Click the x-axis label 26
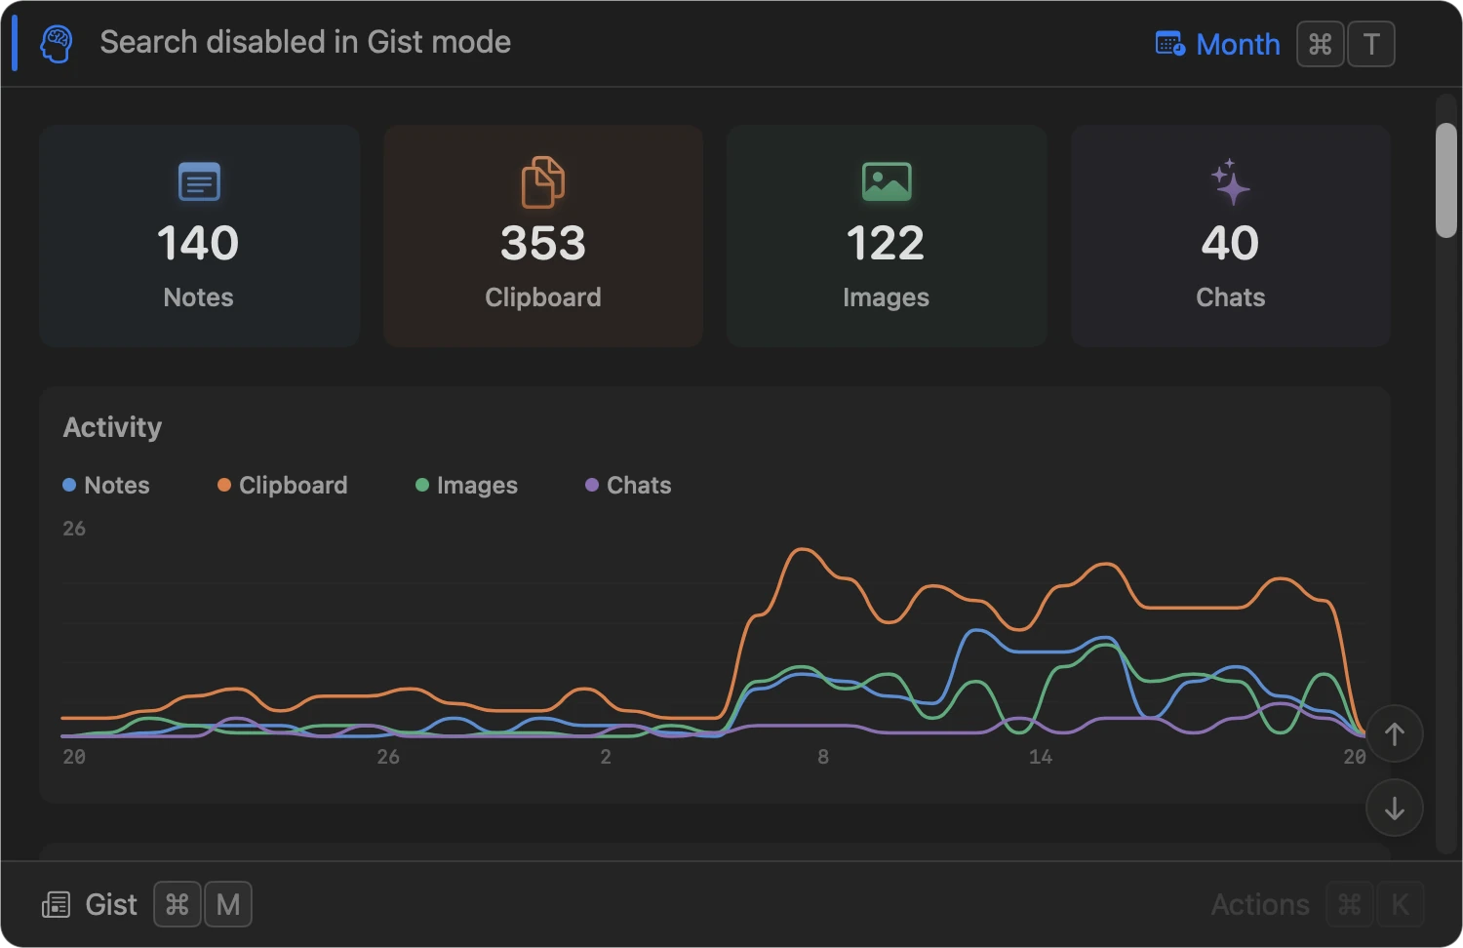 pos(388,757)
